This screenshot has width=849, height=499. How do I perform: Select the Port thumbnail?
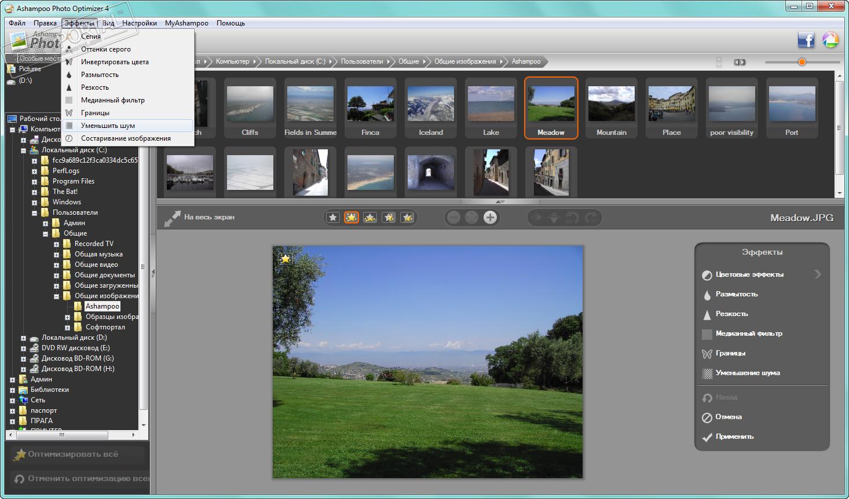coord(792,108)
